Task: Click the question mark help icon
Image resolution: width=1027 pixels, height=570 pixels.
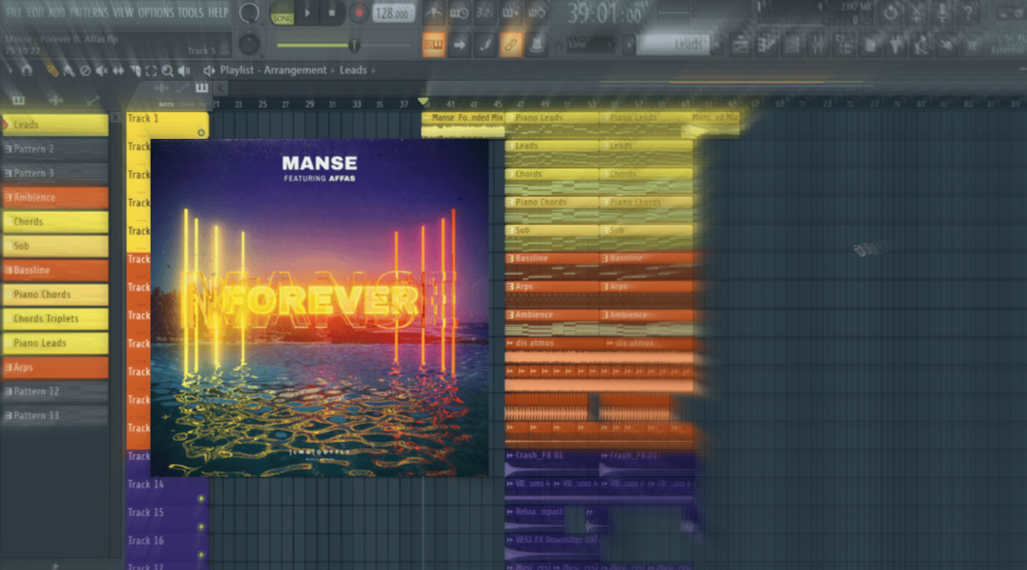Action: point(968,12)
